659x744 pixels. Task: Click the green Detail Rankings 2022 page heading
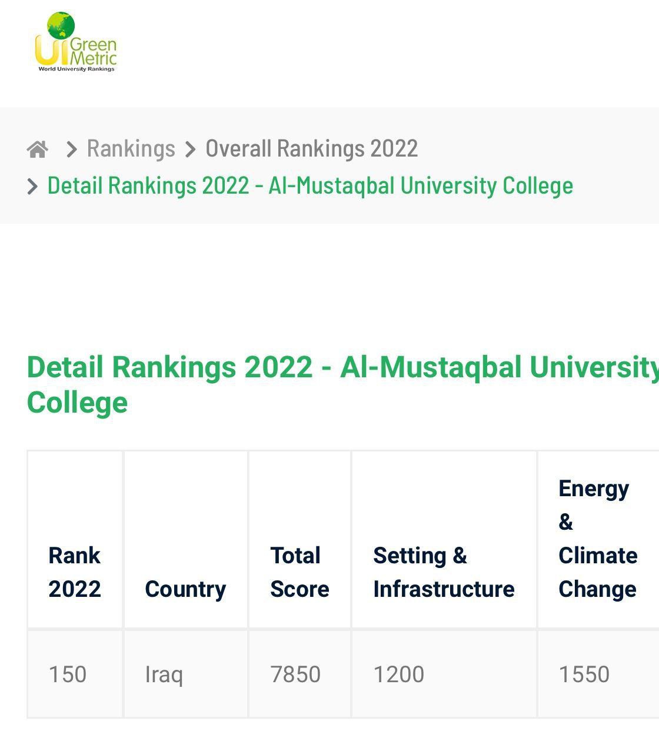343,384
